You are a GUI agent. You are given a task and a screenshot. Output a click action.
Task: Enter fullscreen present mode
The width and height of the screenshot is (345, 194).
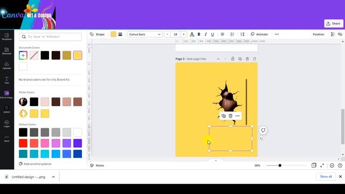coord(322,165)
